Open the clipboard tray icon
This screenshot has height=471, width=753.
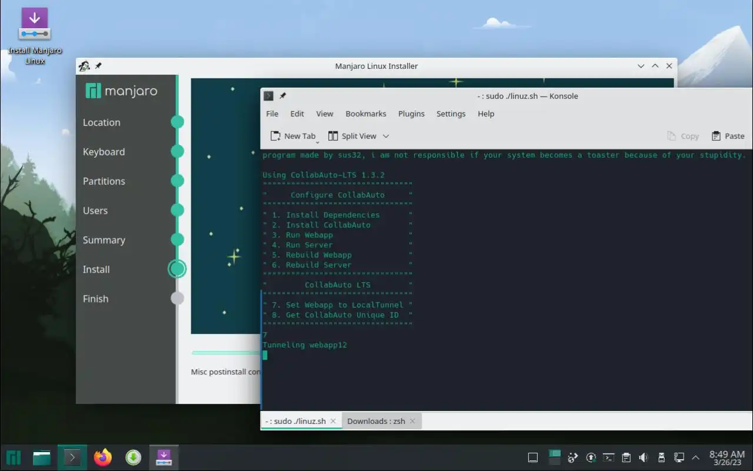click(x=627, y=457)
